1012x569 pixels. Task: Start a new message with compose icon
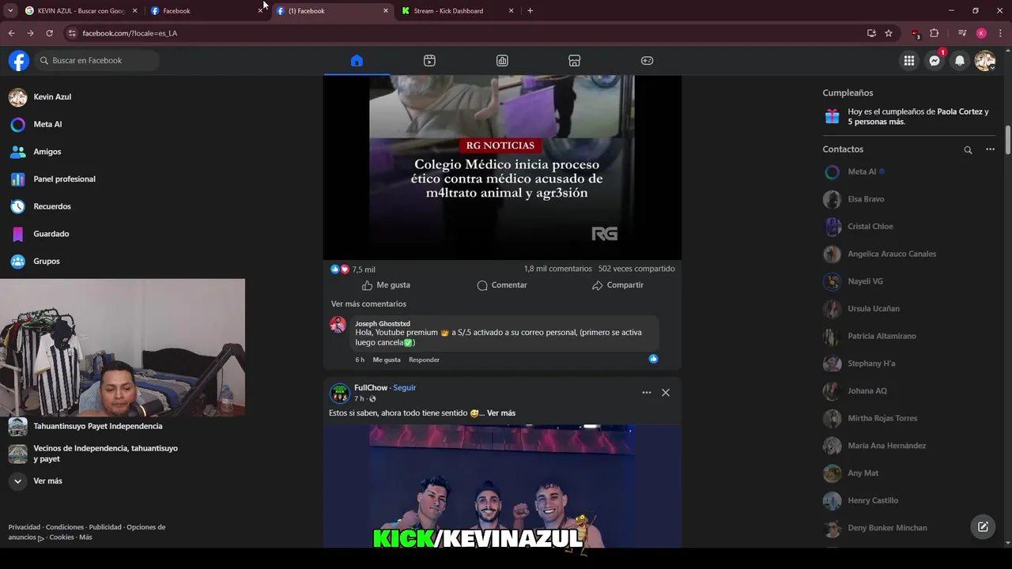983,527
